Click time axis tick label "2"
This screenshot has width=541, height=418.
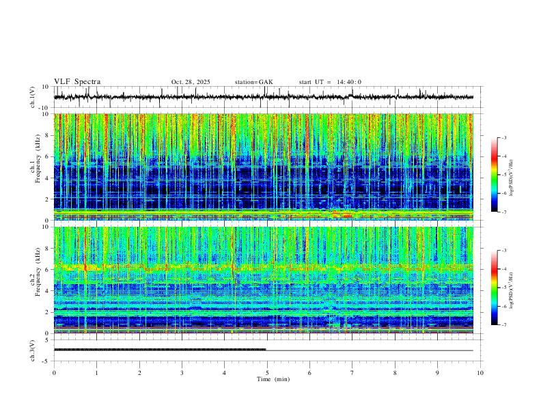(x=139, y=373)
